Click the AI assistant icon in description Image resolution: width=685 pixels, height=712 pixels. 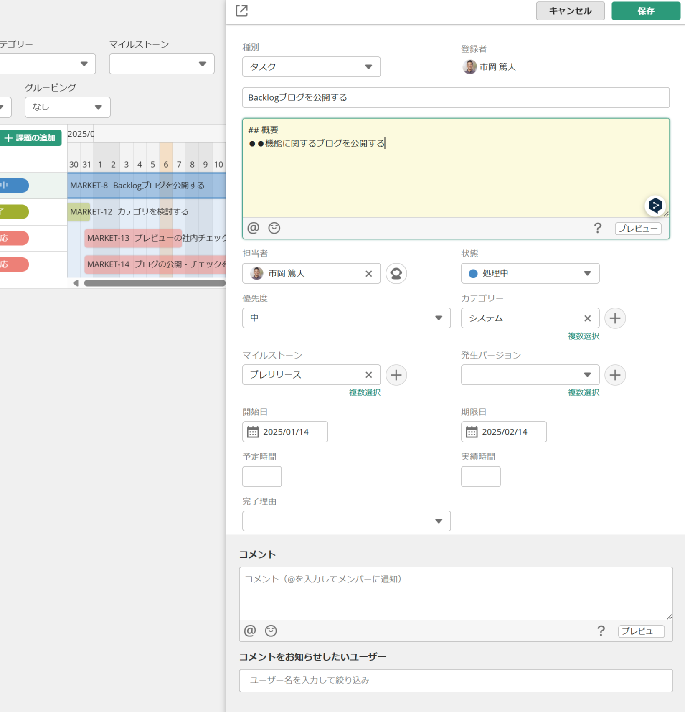tap(655, 206)
